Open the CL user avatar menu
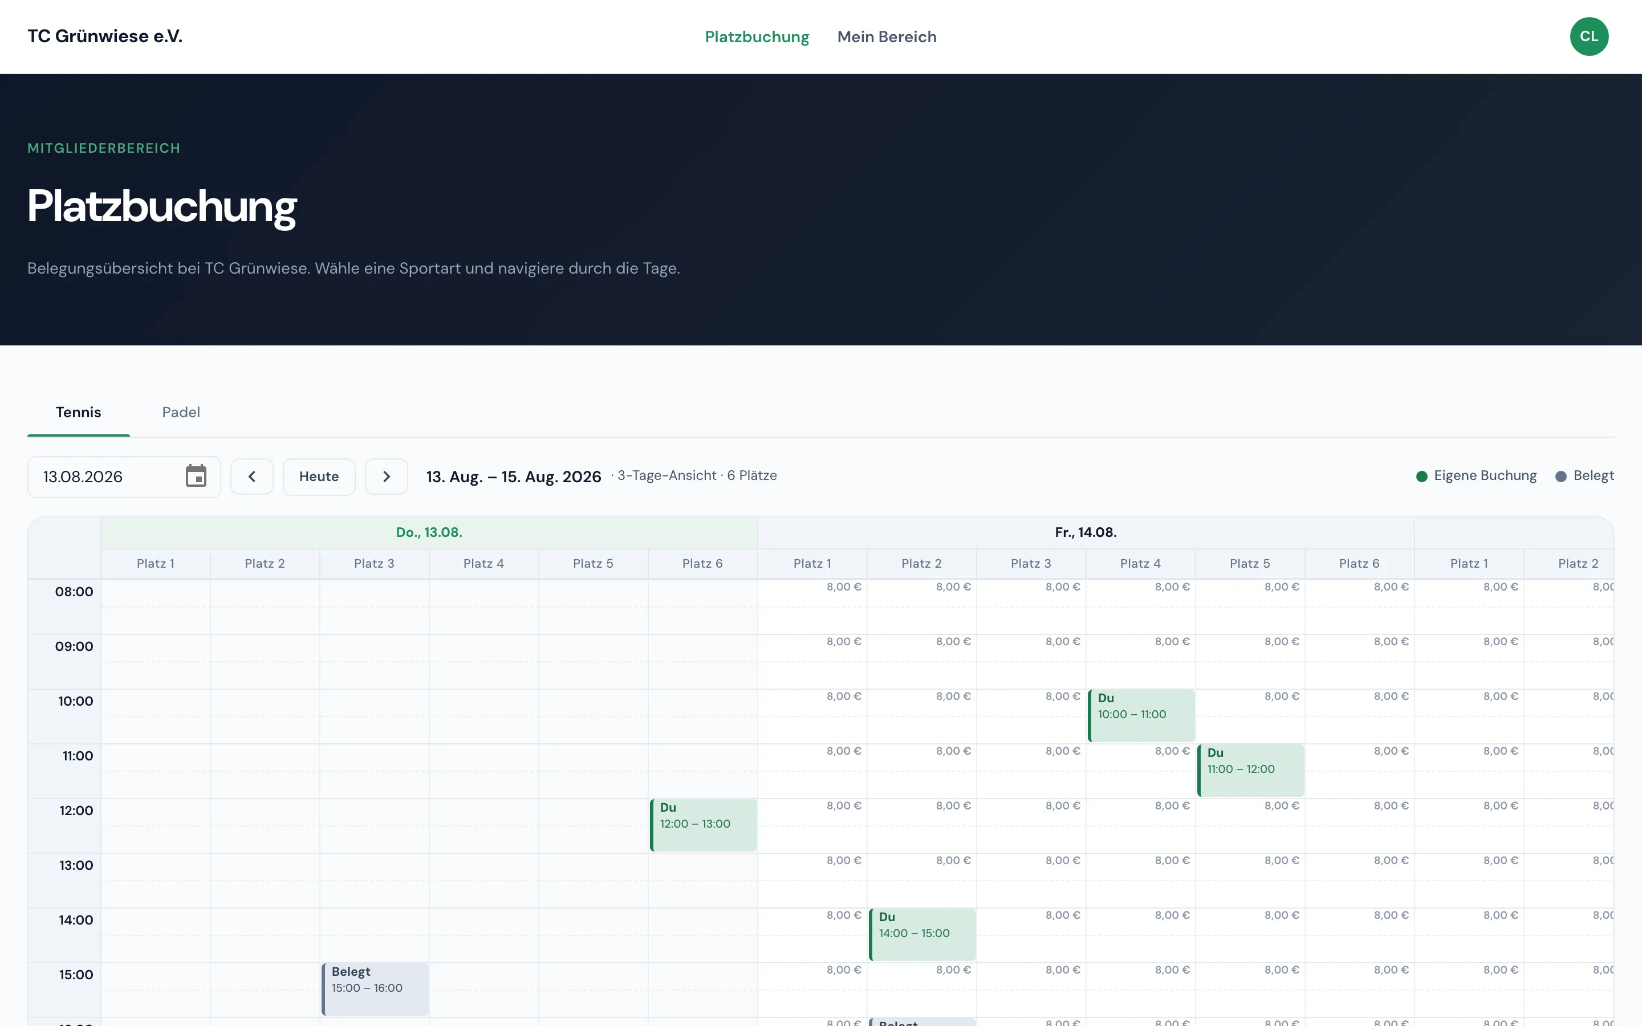1642x1026 pixels. pyautogui.click(x=1589, y=36)
